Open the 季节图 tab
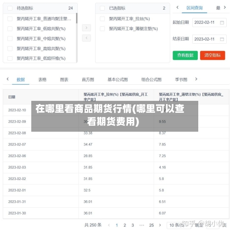Screen dimensions: 230x233 pyautogui.click(x=181, y=80)
